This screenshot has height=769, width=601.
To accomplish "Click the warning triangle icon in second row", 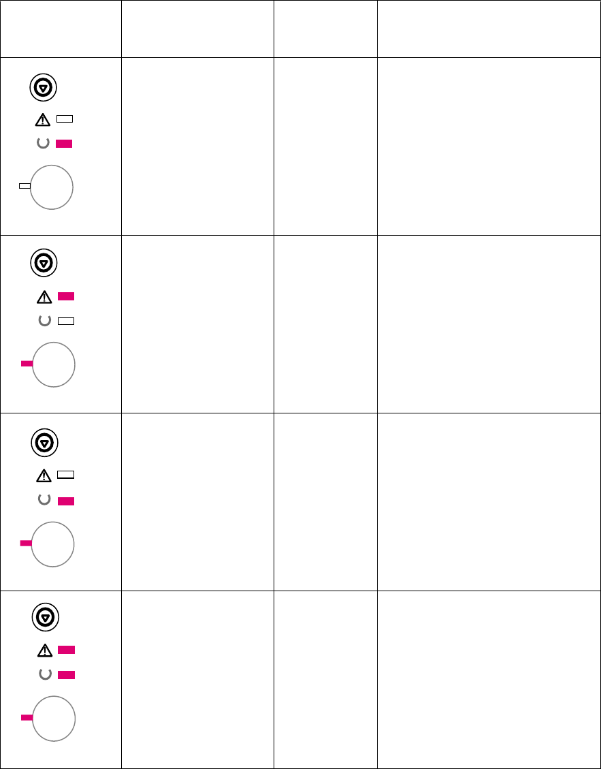I will click(44, 297).
